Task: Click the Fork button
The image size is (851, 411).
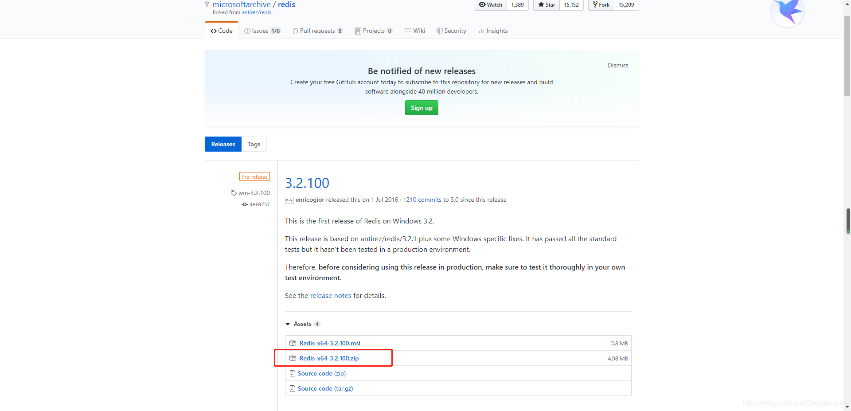Action: (601, 5)
